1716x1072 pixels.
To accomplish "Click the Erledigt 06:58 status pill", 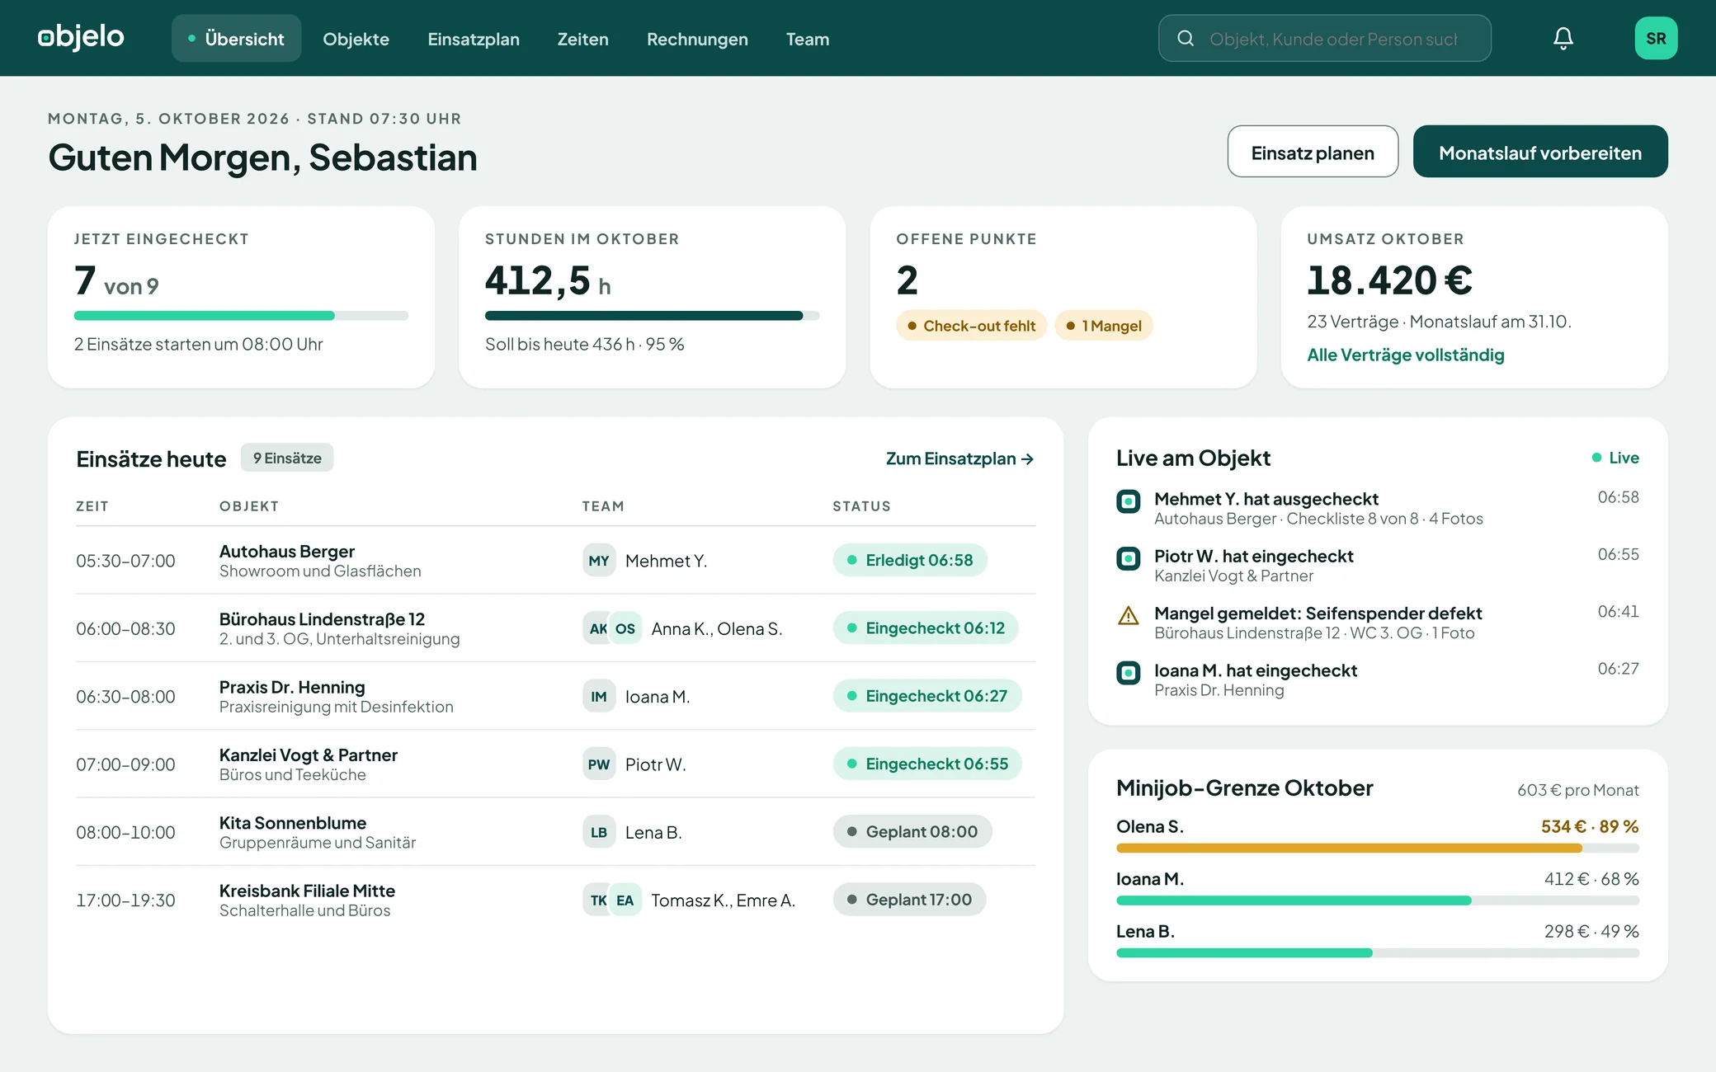I will pyautogui.click(x=910, y=560).
